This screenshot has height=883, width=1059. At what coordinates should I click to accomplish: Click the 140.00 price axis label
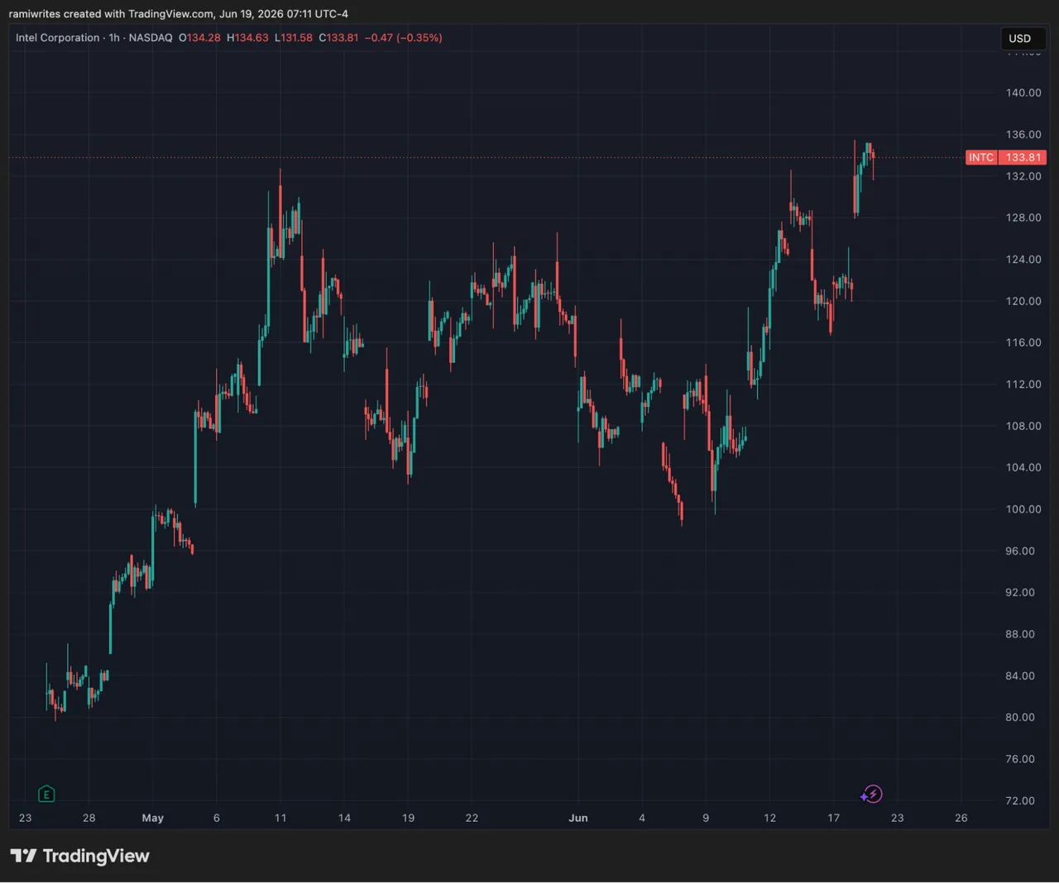(x=1023, y=93)
